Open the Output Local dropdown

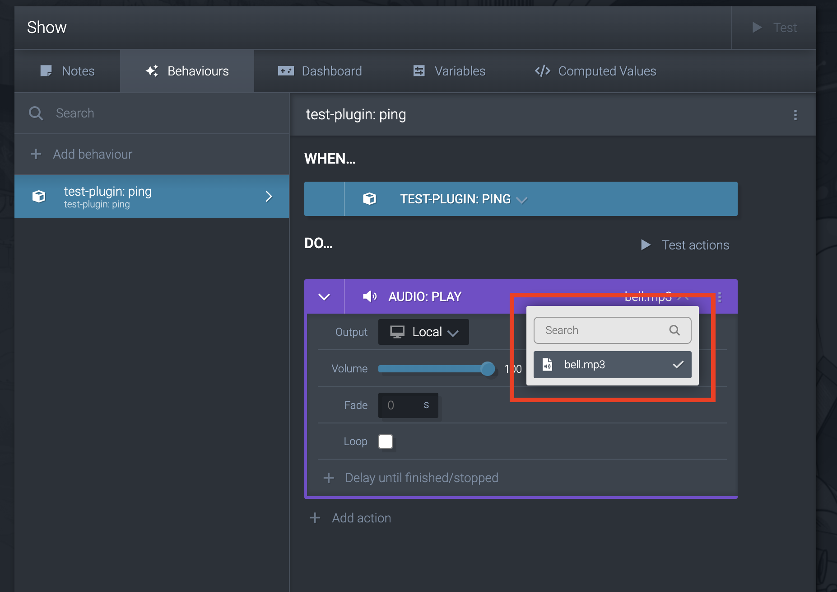pos(423,332)
